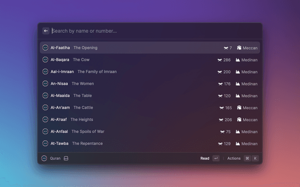Select Al-Maaida The Table entry
Viewport: 300px width, 187px height.
(x=150, y=95)
